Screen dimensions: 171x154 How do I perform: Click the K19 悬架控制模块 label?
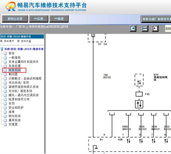(x=160, y=77)
